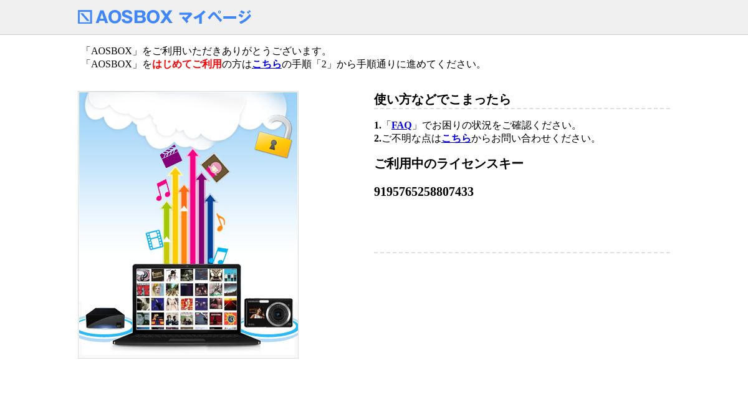The height and width of the screenshot is (393, 748).
Task: Click the こちら link for first-time users
Action: point(267,64)
